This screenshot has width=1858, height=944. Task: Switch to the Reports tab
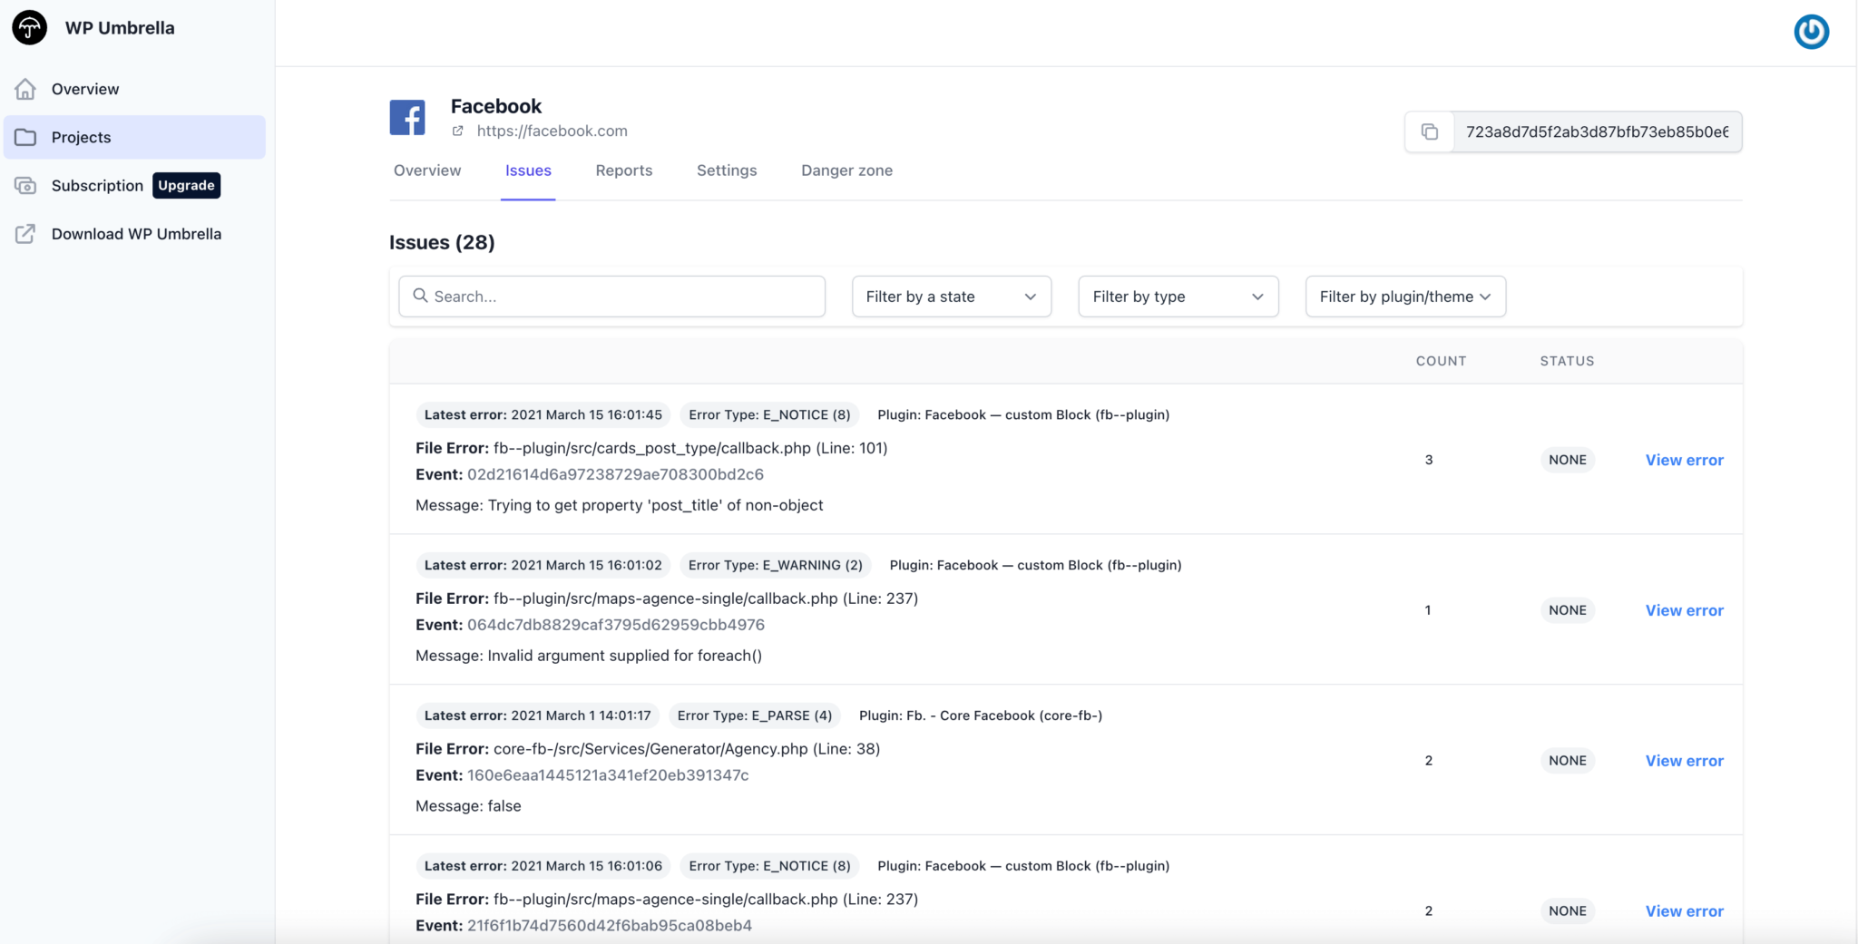[623, 170]
